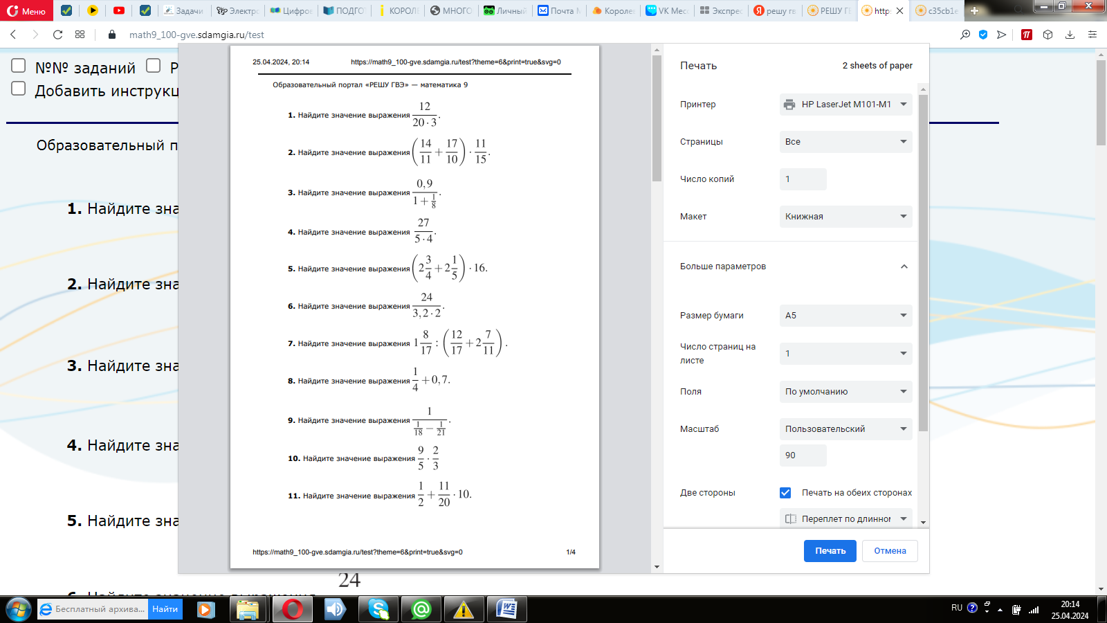
Task: Switch to the VK Мессенджер tab
Action: tap(667, 10)
